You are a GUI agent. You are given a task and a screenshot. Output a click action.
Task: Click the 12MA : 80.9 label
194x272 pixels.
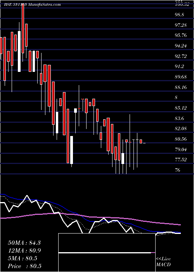tap(24, 251)
